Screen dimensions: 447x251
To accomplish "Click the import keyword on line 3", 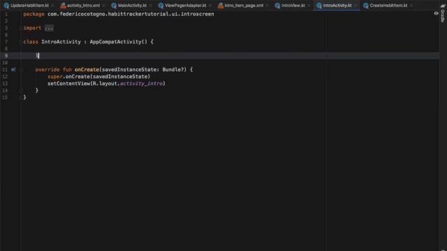I will (x=32, y=28).
